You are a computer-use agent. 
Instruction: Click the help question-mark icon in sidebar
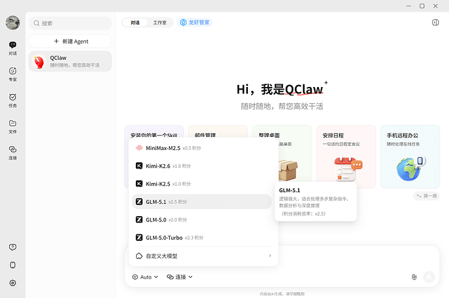click(12, 247)
